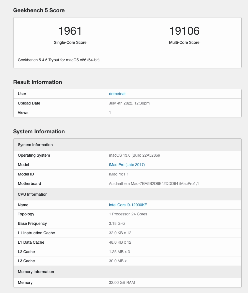Click the Name label under CPU Information
The height and width of the screenshot is (293, 248).
(x=23, y=205)
